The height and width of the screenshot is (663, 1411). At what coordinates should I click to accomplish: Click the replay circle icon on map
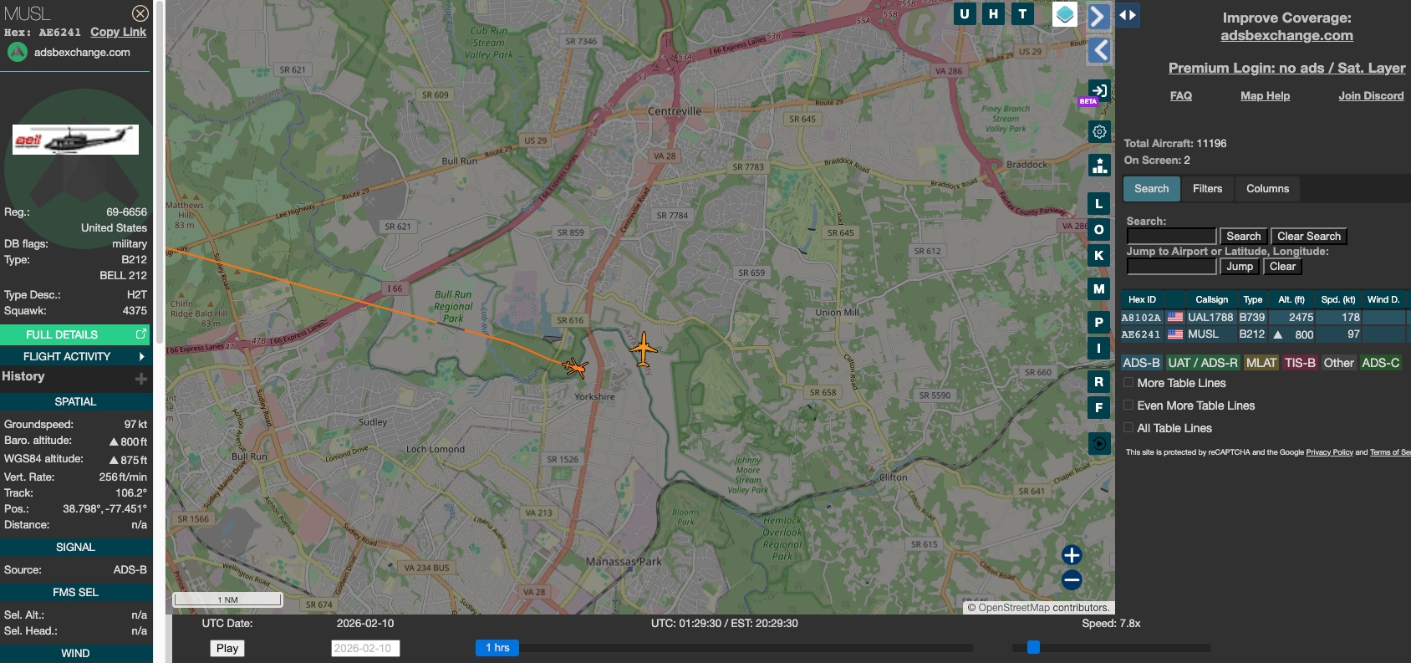(x=1099, y=444)
